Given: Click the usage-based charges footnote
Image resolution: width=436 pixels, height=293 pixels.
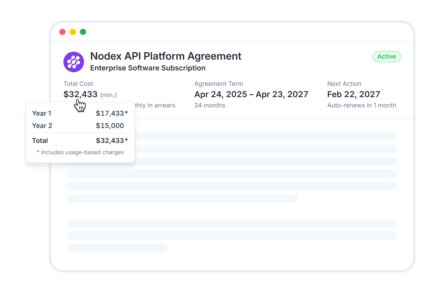Looking at the screenshot, I should (x=80, y=152).
